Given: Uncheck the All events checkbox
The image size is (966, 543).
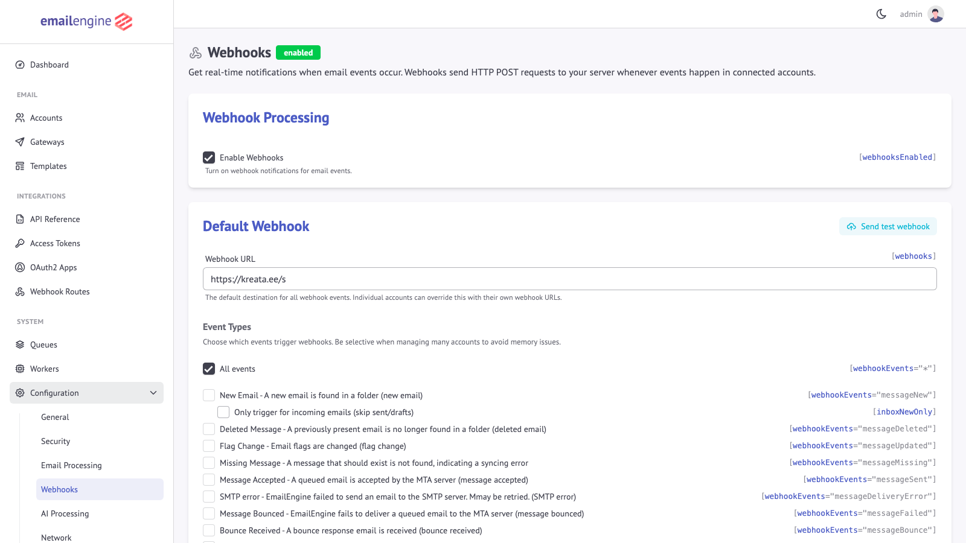Looking at the screenshot, I should pyautogui.click(x=209, y=369).
